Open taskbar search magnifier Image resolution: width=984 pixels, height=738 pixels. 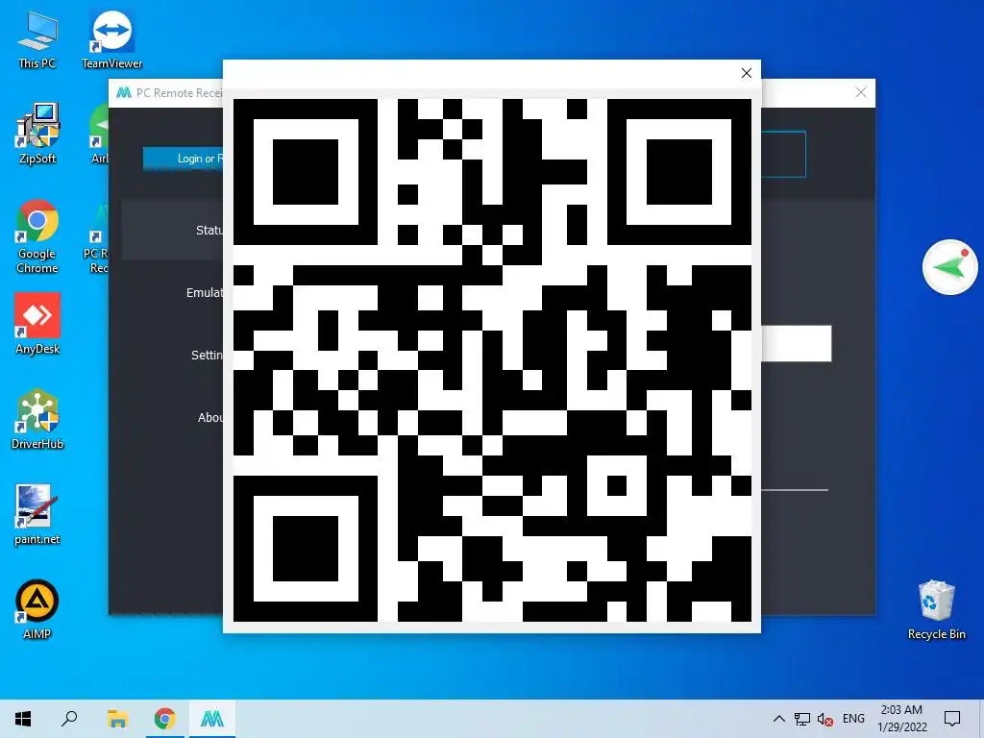[x=69, y=719]
